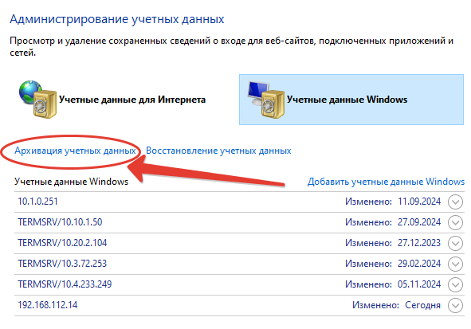The height and width of the screenshot is (329, 471).
Task: Open Архивация учетных данных link
Action: pyautogui.click(x=75, y=151)
